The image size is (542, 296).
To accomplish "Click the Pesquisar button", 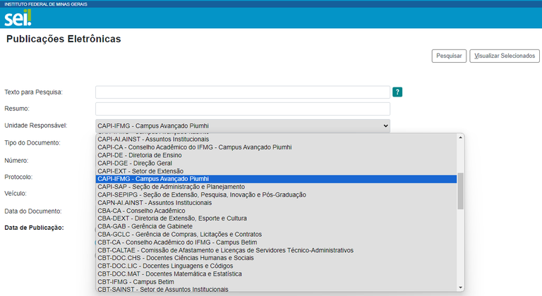I will [449, 56].
